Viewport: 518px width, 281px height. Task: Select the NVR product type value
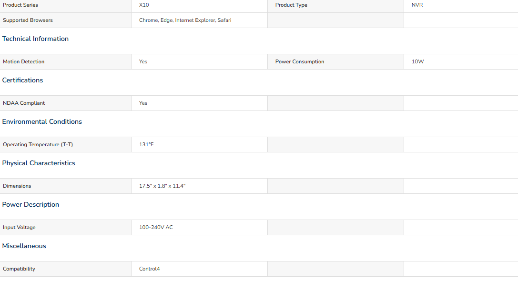click(417, 5)
